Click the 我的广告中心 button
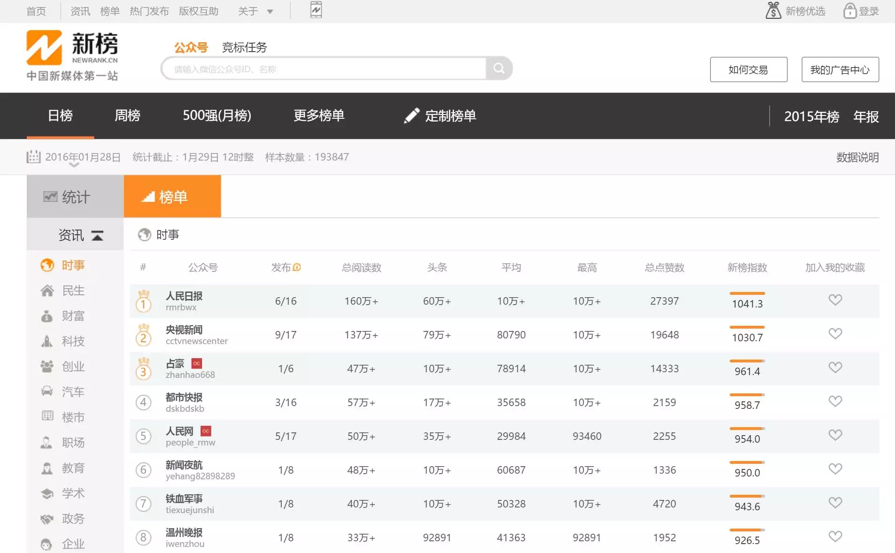Image resolution: width=895 pixels, height=553 pixels. pyautogui.click(x=840, y=69)
